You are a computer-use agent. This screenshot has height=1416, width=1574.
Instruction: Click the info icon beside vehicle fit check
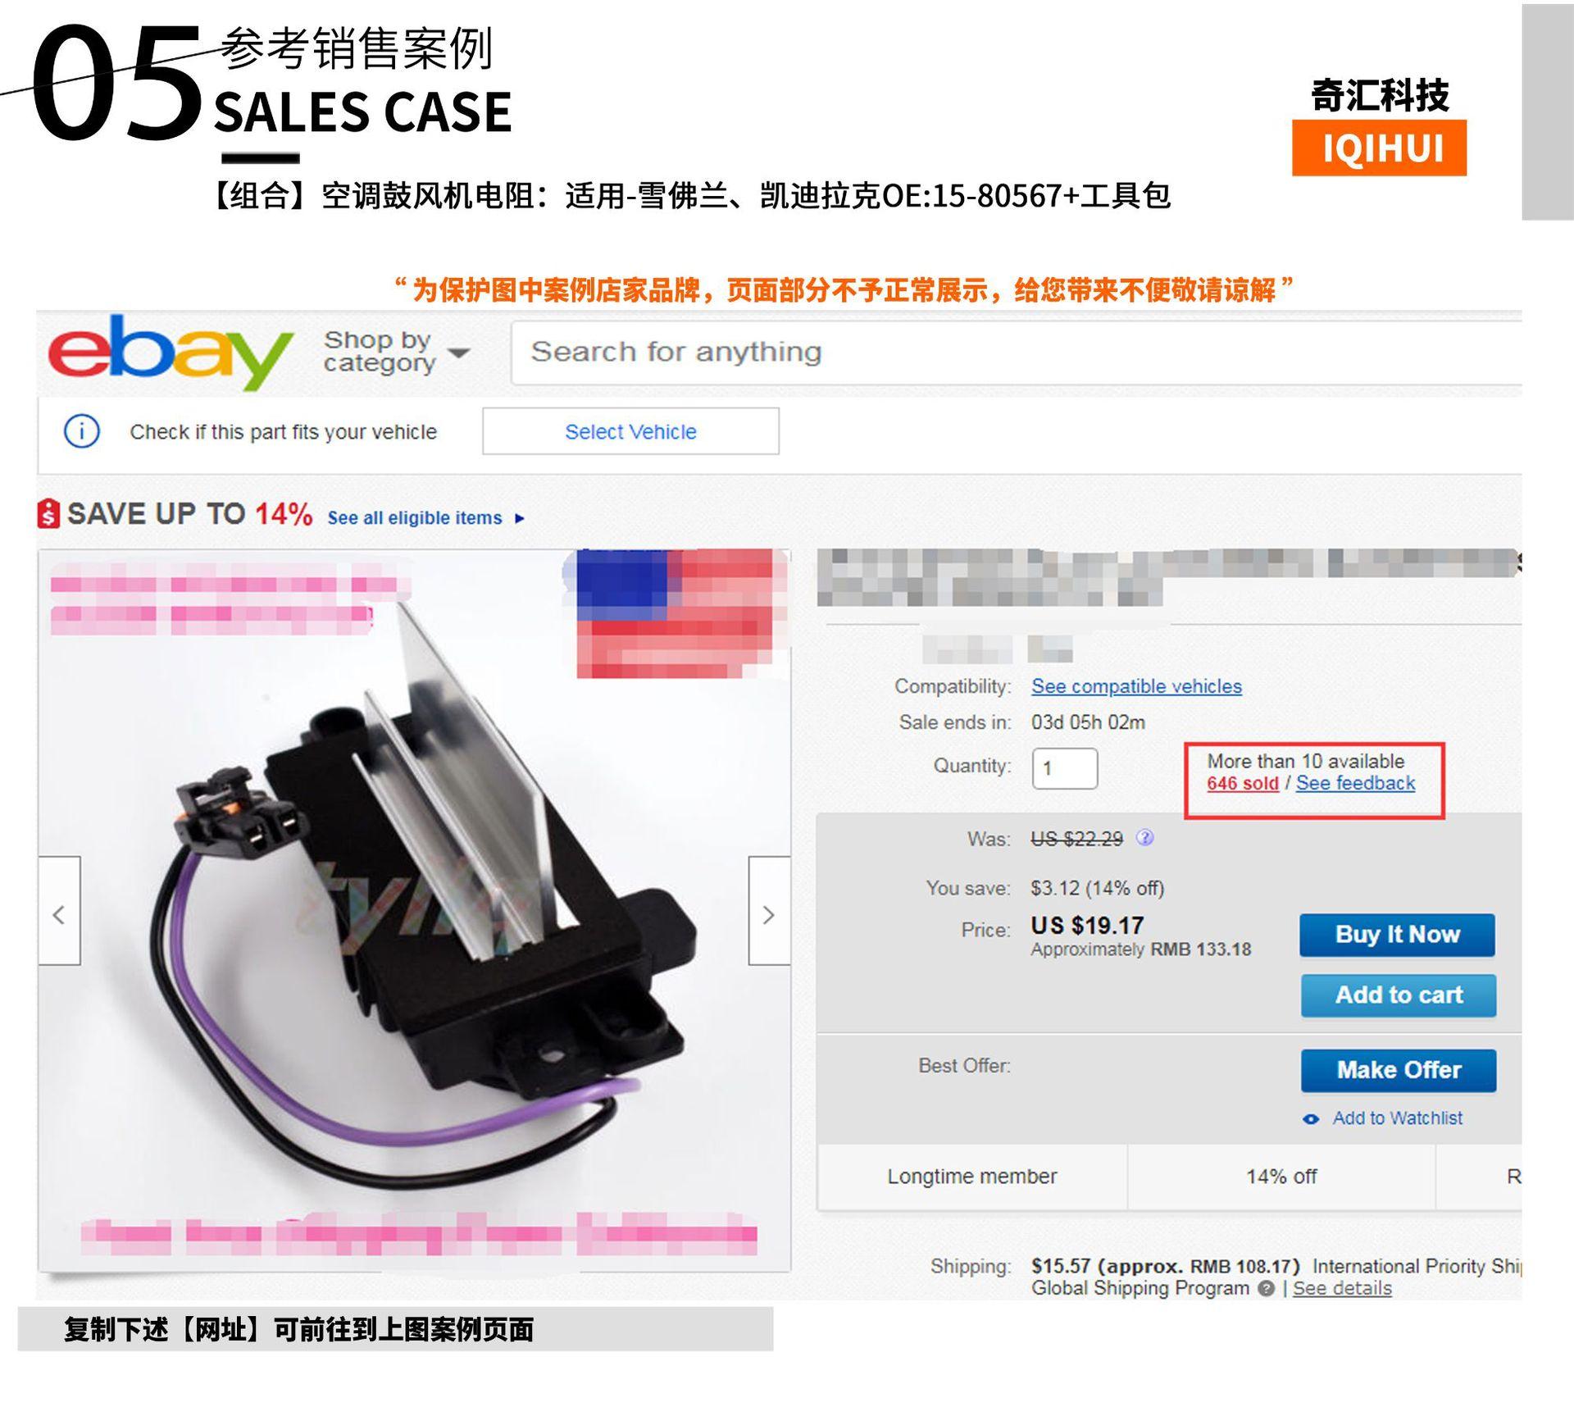pos(82,431)
